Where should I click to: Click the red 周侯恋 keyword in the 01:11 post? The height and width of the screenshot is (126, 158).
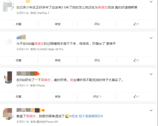click(x=46, y=80)
